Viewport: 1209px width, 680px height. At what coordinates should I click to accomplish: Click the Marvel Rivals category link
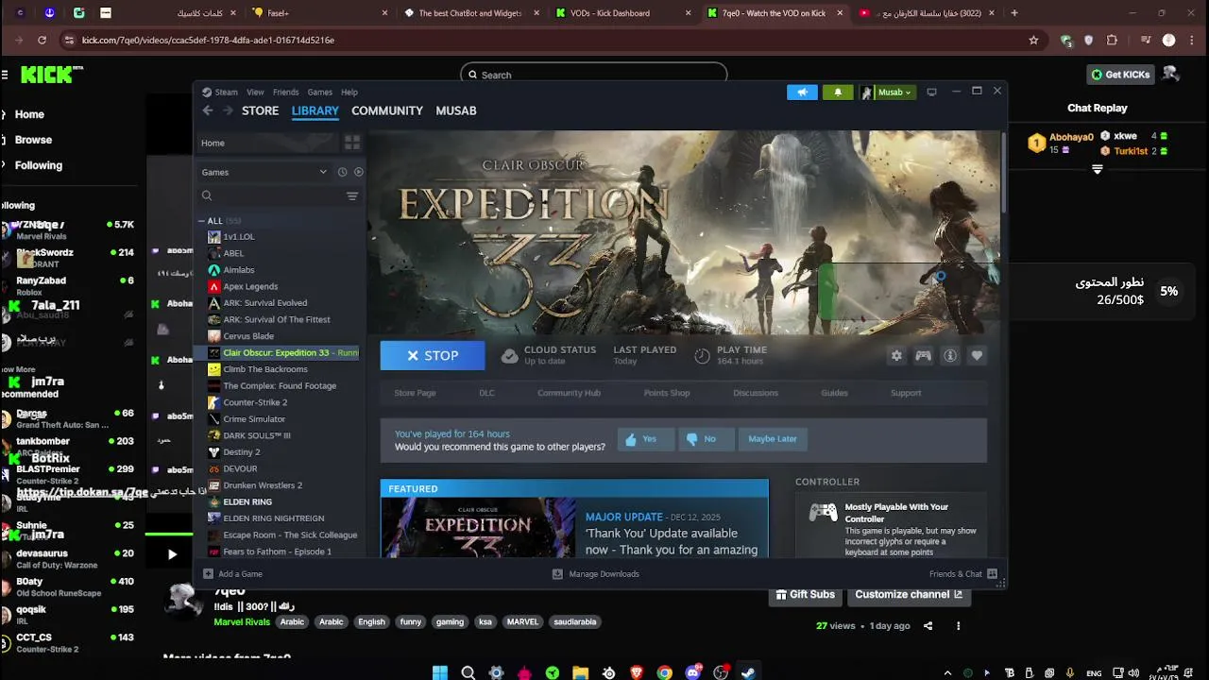(x=242, y=622)
